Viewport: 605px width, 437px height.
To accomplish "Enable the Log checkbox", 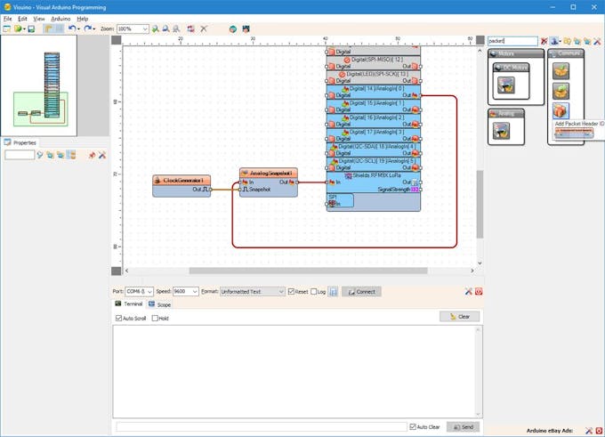I will click(x=314, y=291).
